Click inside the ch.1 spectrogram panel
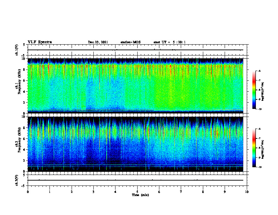 pyautogui.click(x=135, y=86)
